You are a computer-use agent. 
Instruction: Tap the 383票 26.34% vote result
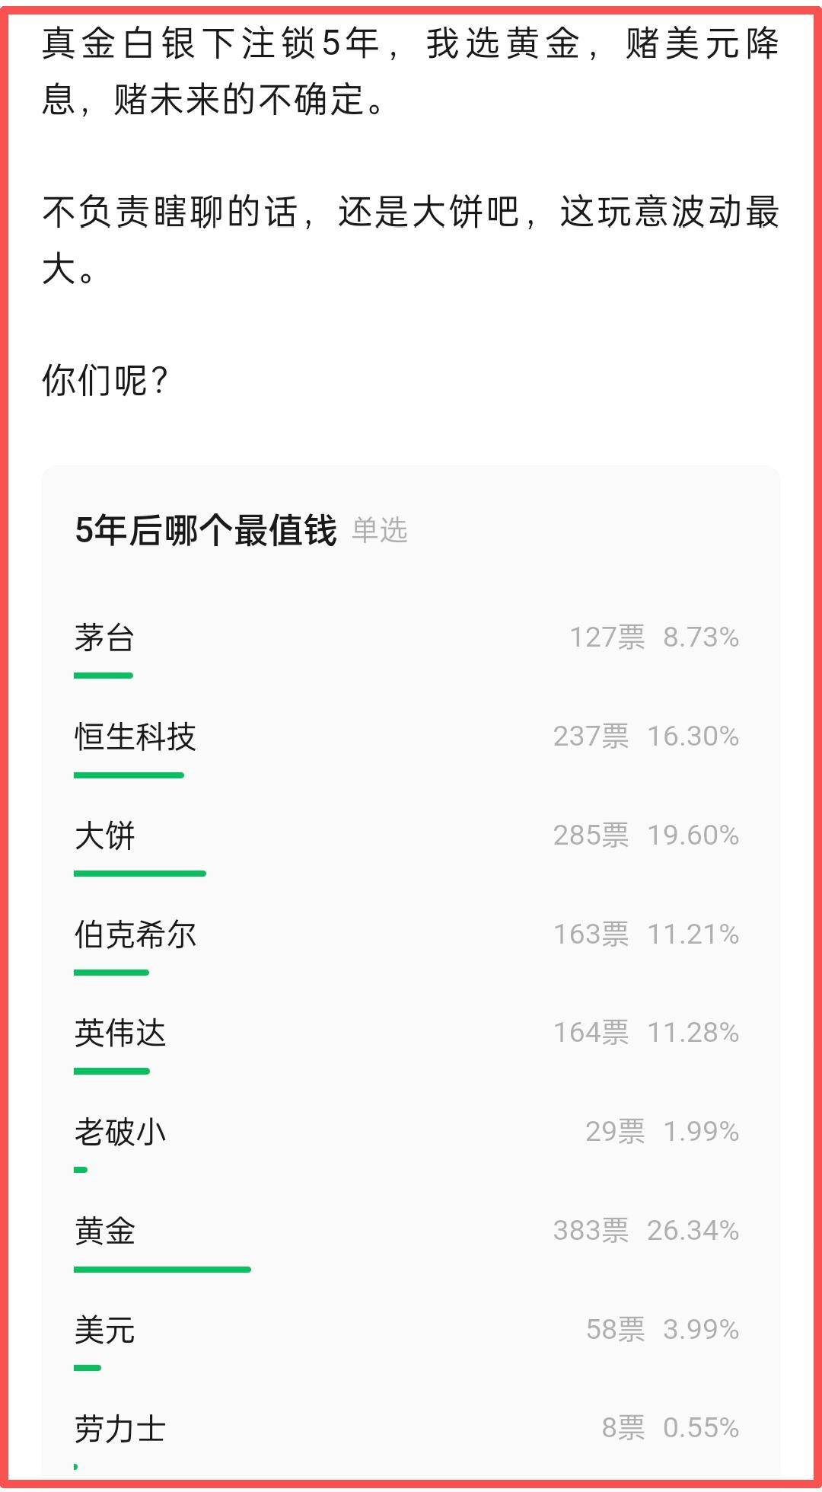645,1231
